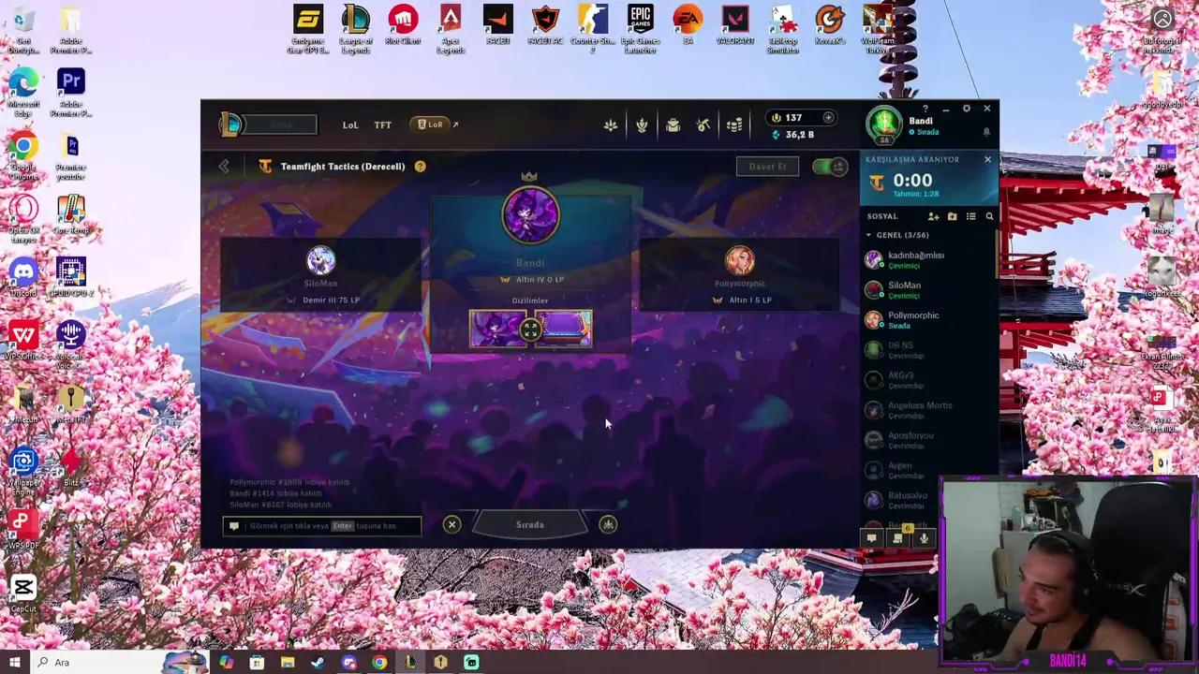Image resolution: width=1199 pixels, height=674 pixels.
Task: Select friend kadınbağımlısı in the social list
Action: [929, 259]
